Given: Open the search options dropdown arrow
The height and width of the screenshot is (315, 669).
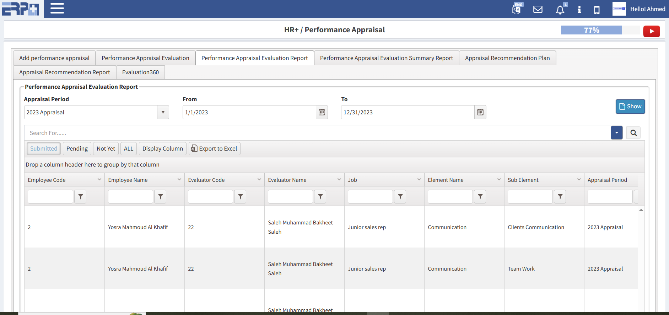Looking at the screenshot, I should (617, 133).
